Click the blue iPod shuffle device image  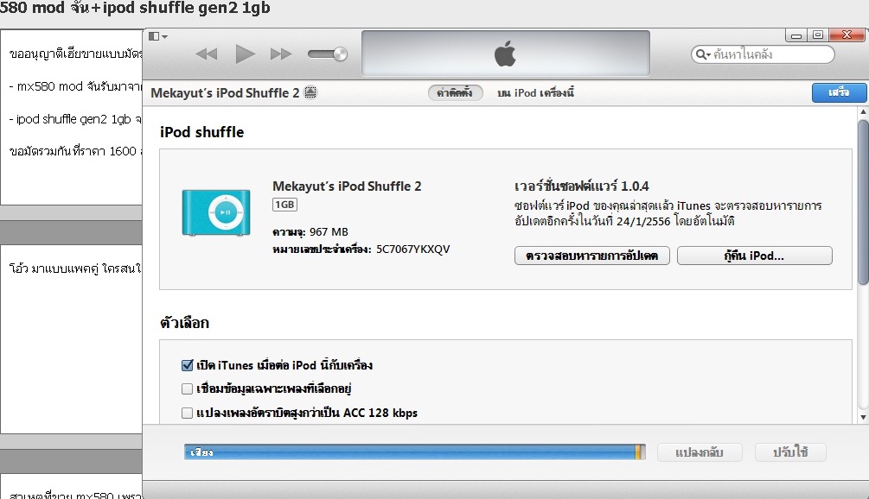pos(216,212)
